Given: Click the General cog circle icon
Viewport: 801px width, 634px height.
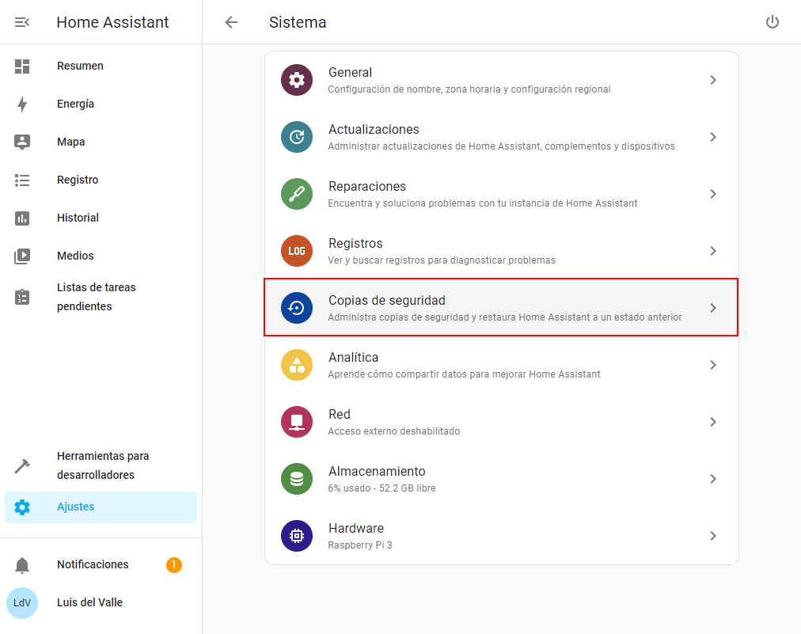Looking at the screenshot, I should point(297,80).
